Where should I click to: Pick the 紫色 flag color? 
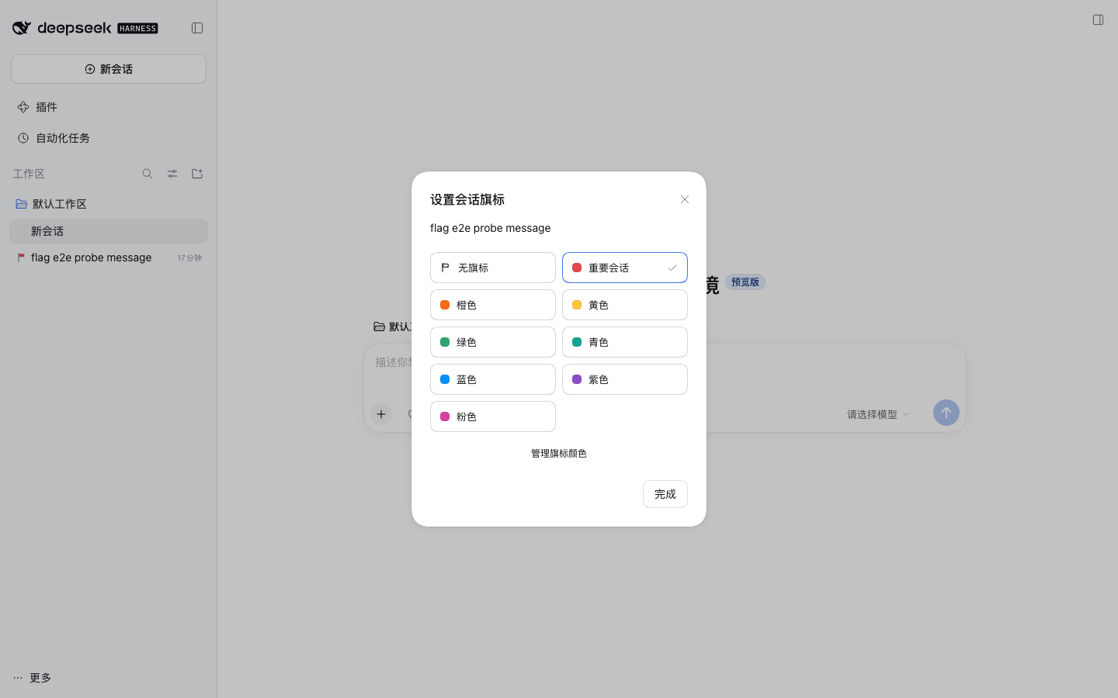coord(625,379)
